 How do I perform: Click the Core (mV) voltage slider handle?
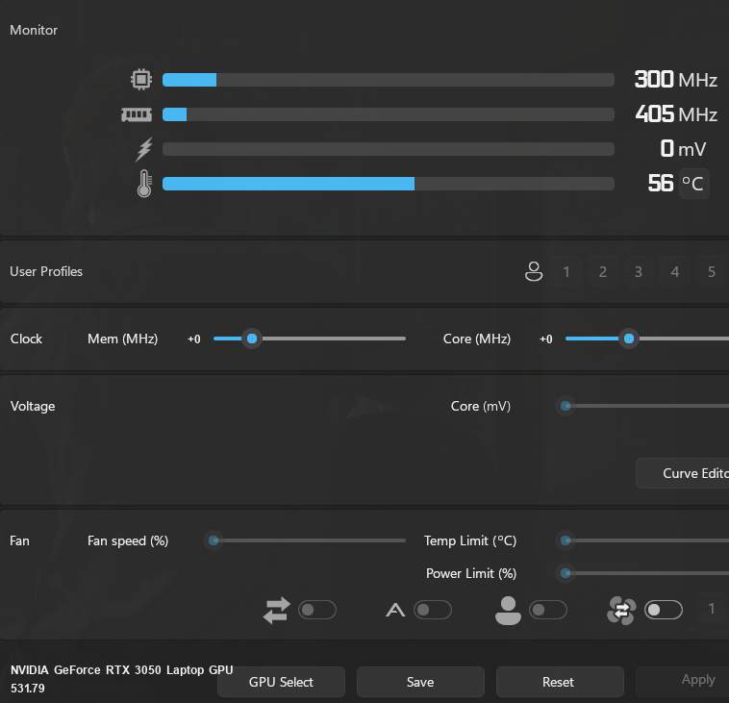click(x=566, y=406)
